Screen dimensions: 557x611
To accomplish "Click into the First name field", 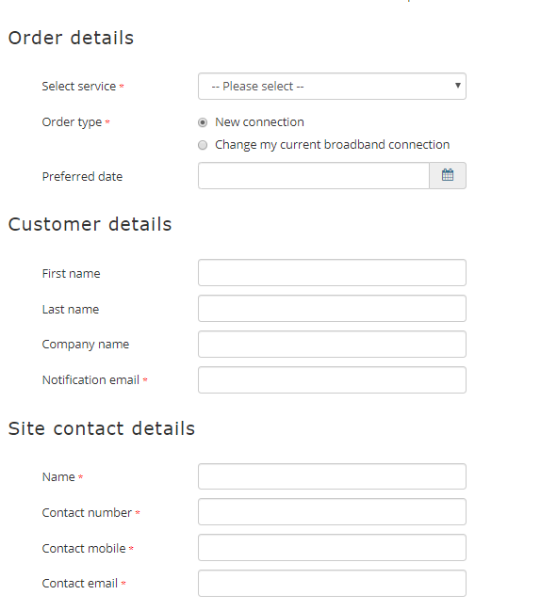I will click(x=332, y=273).
